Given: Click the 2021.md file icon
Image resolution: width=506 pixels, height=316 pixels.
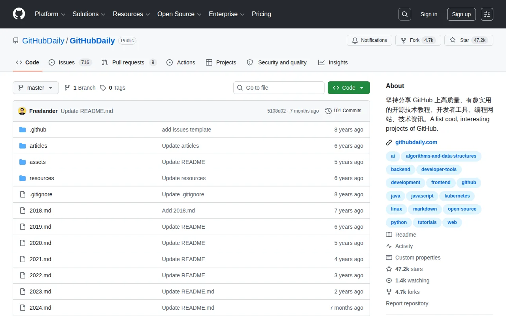Looking at the screenshot, I should 23,259.
